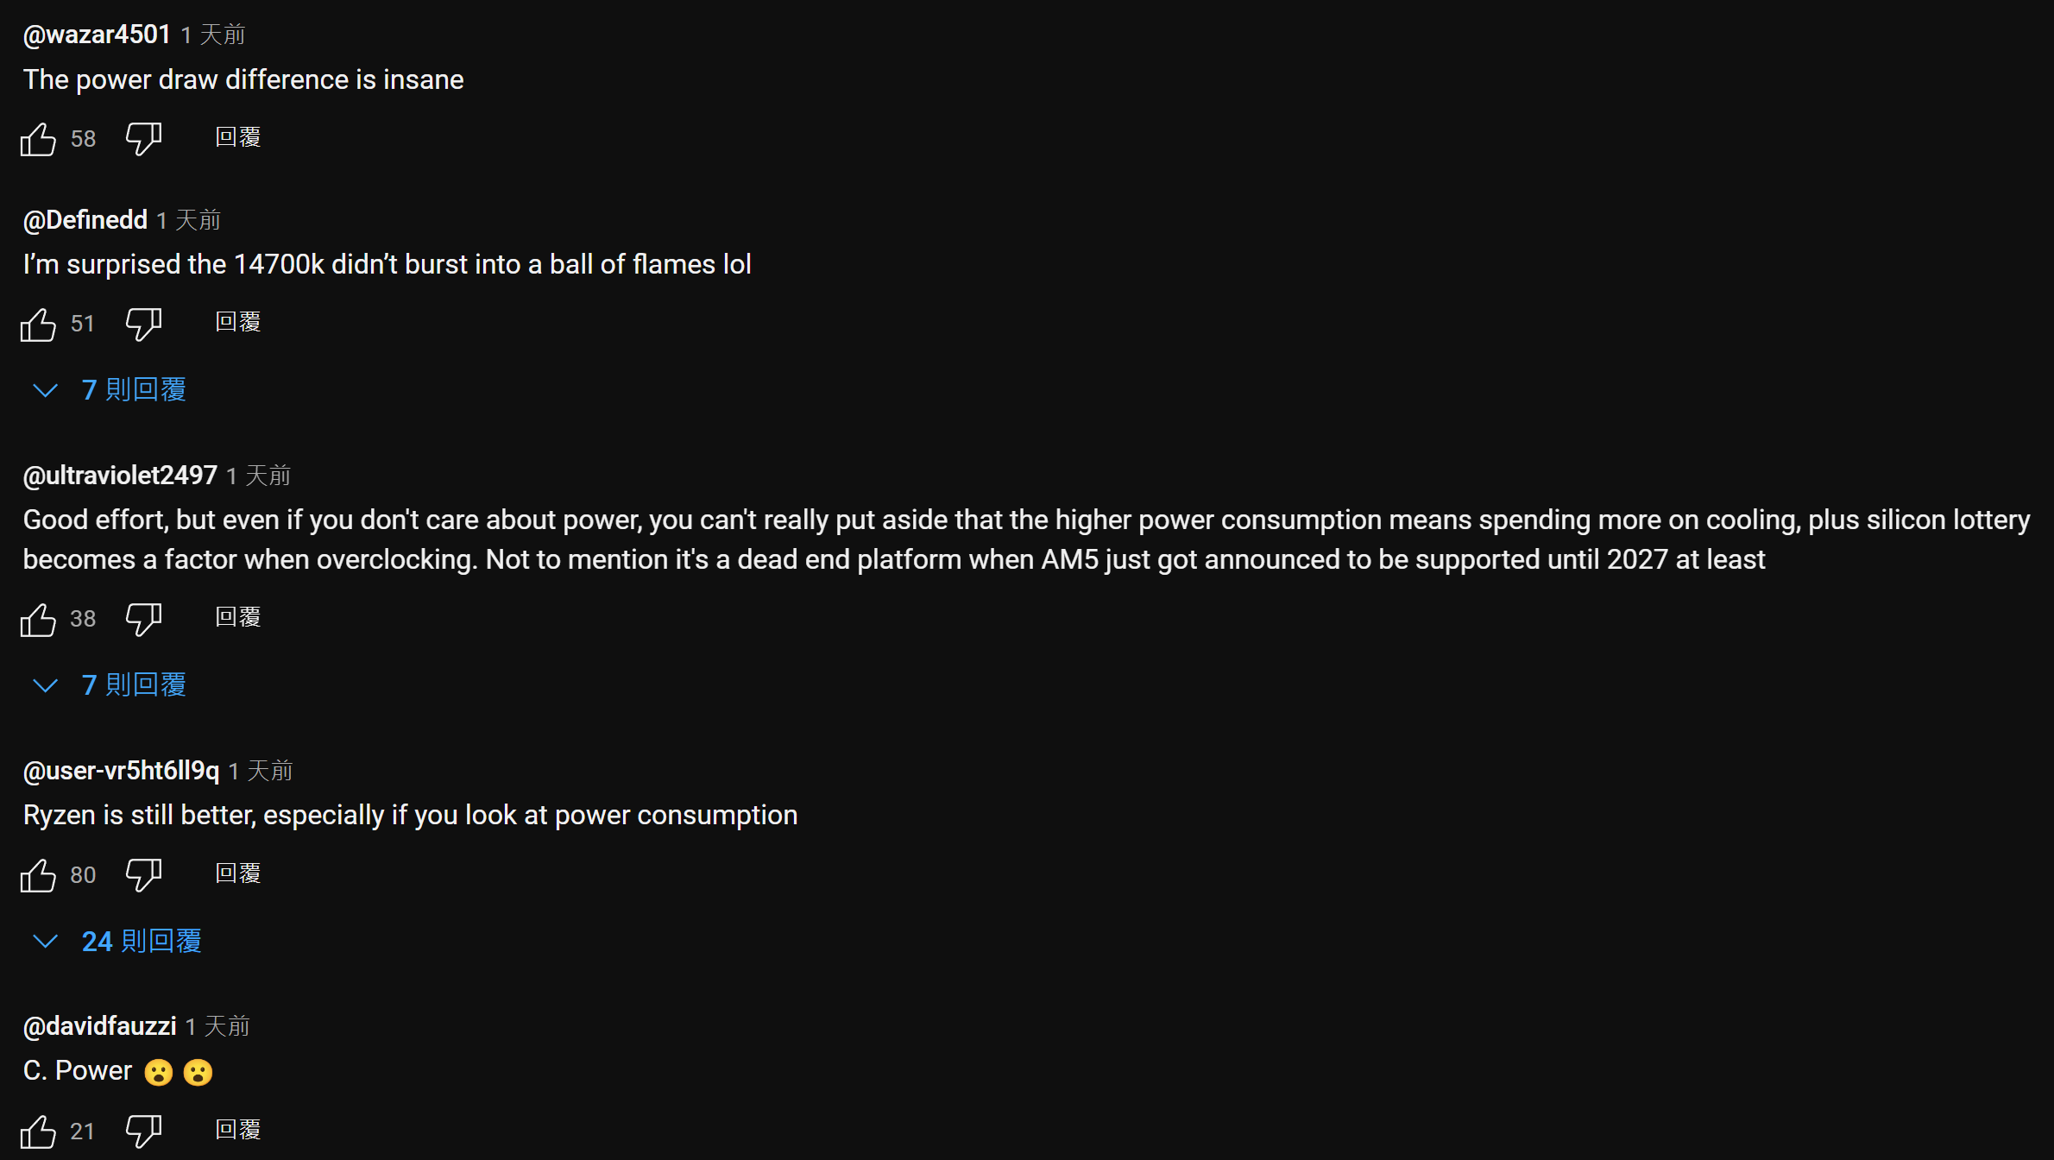Like the C. Power comment
The height and width of the screenshot is (1160, 2054).
point(38,1132)
